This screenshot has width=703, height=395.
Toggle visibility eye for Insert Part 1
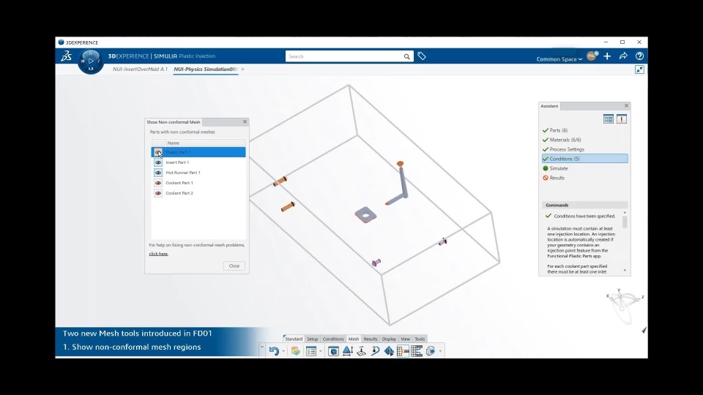[x=158, y=162]
